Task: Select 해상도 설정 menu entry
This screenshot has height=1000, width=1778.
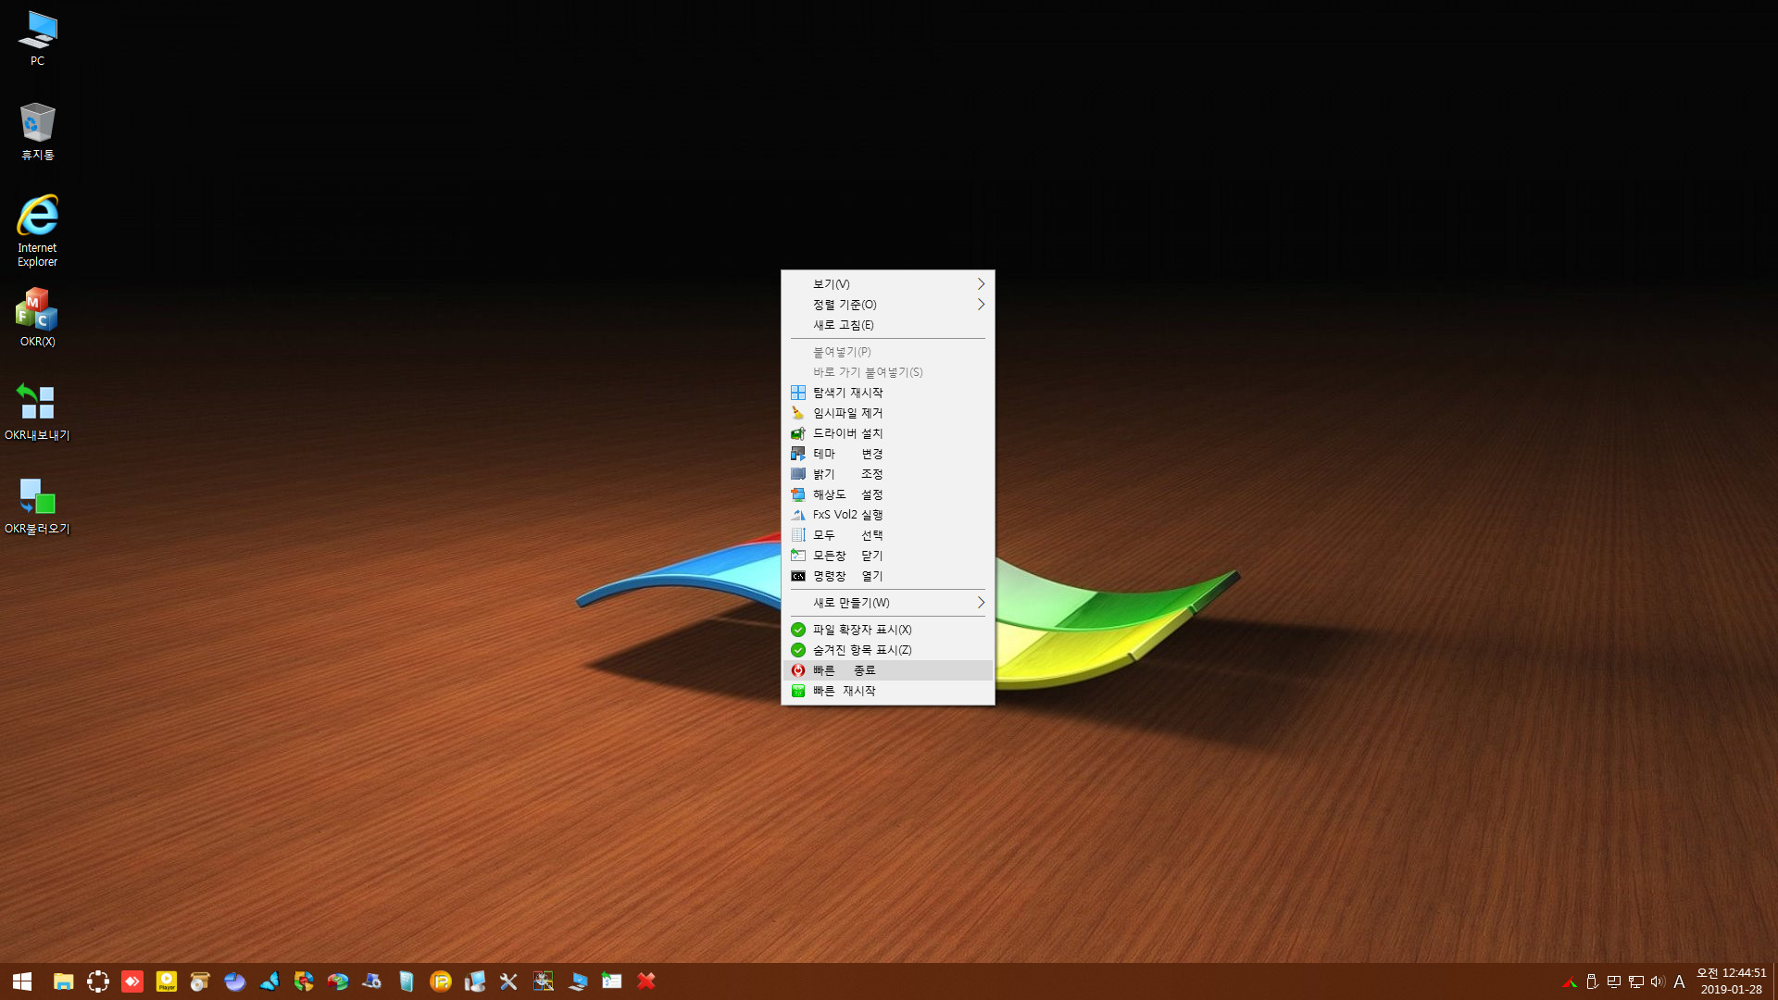Action: click(x=887, y=494)
